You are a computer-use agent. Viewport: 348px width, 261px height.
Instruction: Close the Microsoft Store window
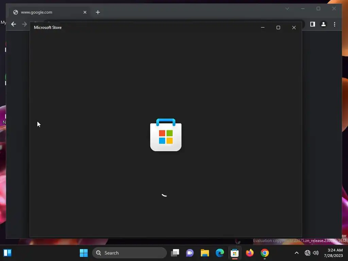(x=294, y=28)
